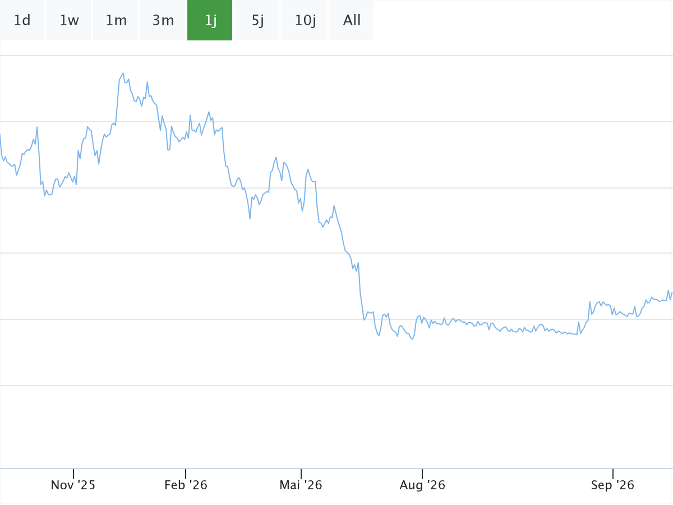Choose the 3m range button

163,20
